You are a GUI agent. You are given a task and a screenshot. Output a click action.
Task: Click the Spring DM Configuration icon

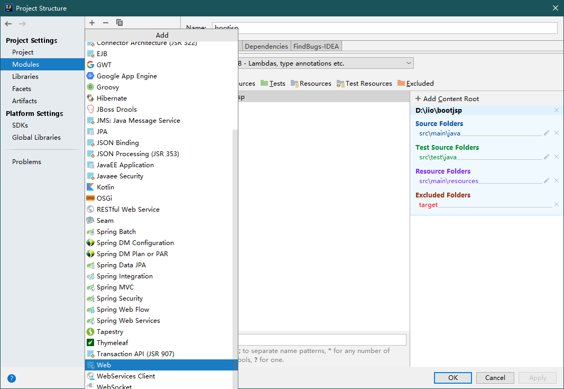tap(90, 243)
